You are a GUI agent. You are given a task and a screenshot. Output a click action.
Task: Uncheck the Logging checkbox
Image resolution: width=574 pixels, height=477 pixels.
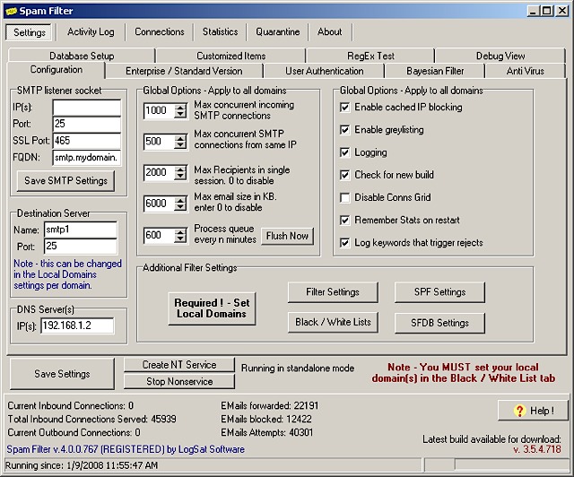coord(344,152)
